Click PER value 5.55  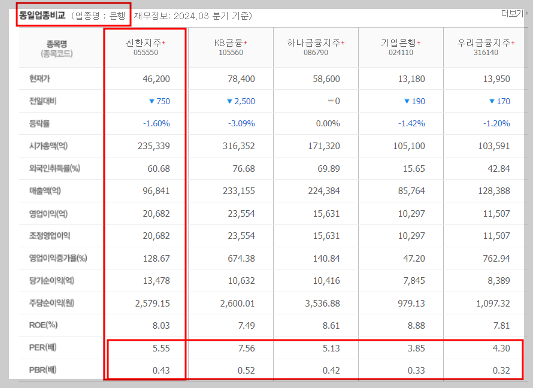[x=161, y=348]
